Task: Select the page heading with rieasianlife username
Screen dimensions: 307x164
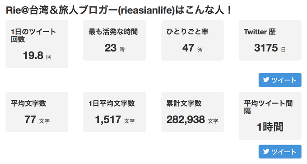Action: coord(119,10)
